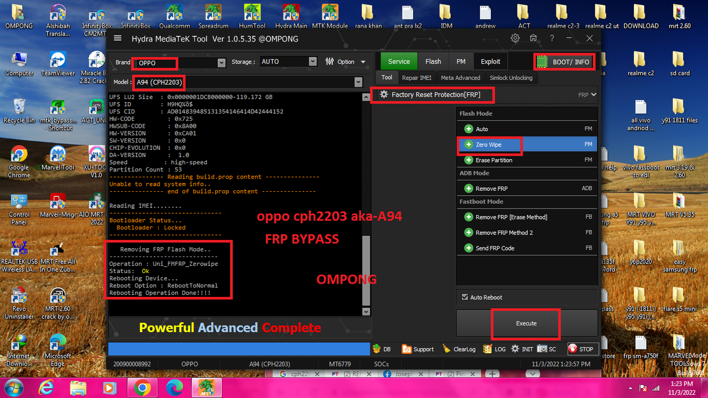Expand the Model dropdown arrow

pyautogui.click(x=357, y=82)
